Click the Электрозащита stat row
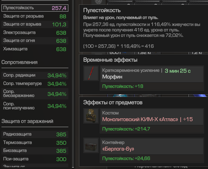This screenshot has height=169, width=208. [x=35, y=33]
